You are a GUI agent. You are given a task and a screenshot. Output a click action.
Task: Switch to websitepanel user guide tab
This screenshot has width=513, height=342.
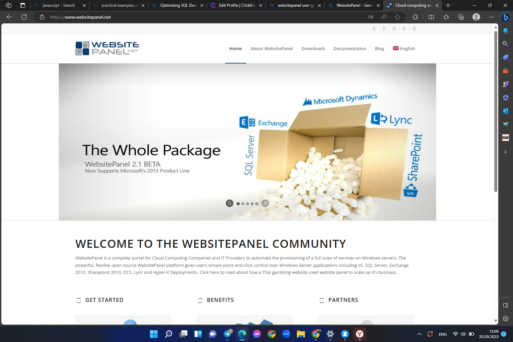click(x=296, y=5)
